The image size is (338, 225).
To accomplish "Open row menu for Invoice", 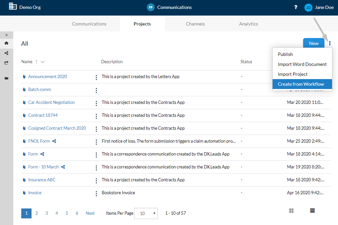I will [x=96, y=194].
